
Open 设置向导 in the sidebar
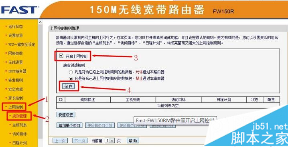(15, 35)
